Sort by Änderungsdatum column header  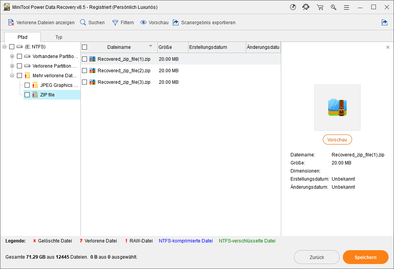click(263, 47)
